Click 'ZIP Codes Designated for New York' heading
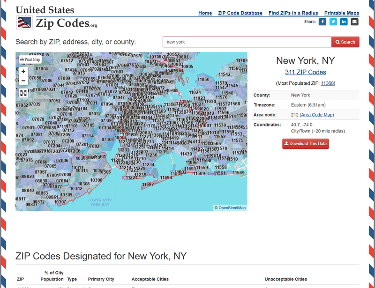This screenshot has width=375, height=288. (101, 256)
